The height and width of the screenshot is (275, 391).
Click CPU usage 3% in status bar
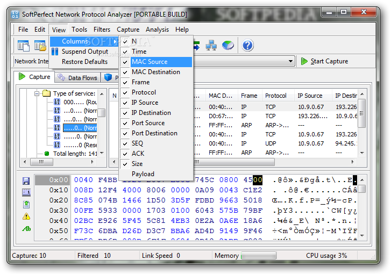326,256
